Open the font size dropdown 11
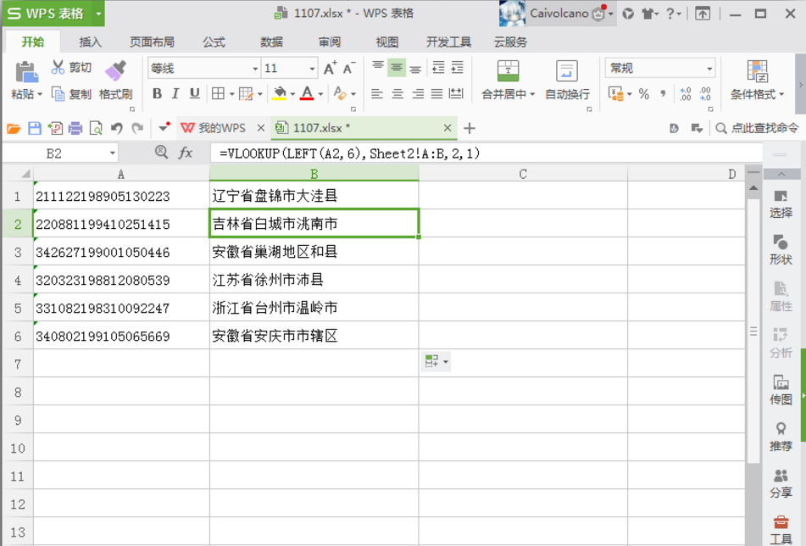This screenshot has height=546, width=806. tap(312, 69)
